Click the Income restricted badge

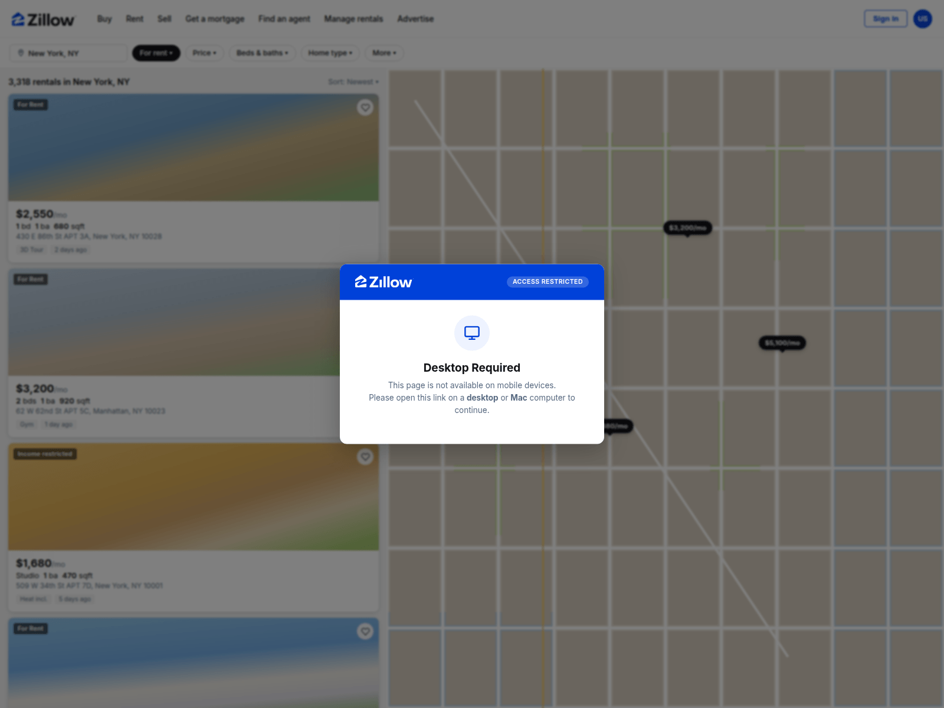click(x=45, y=454)
